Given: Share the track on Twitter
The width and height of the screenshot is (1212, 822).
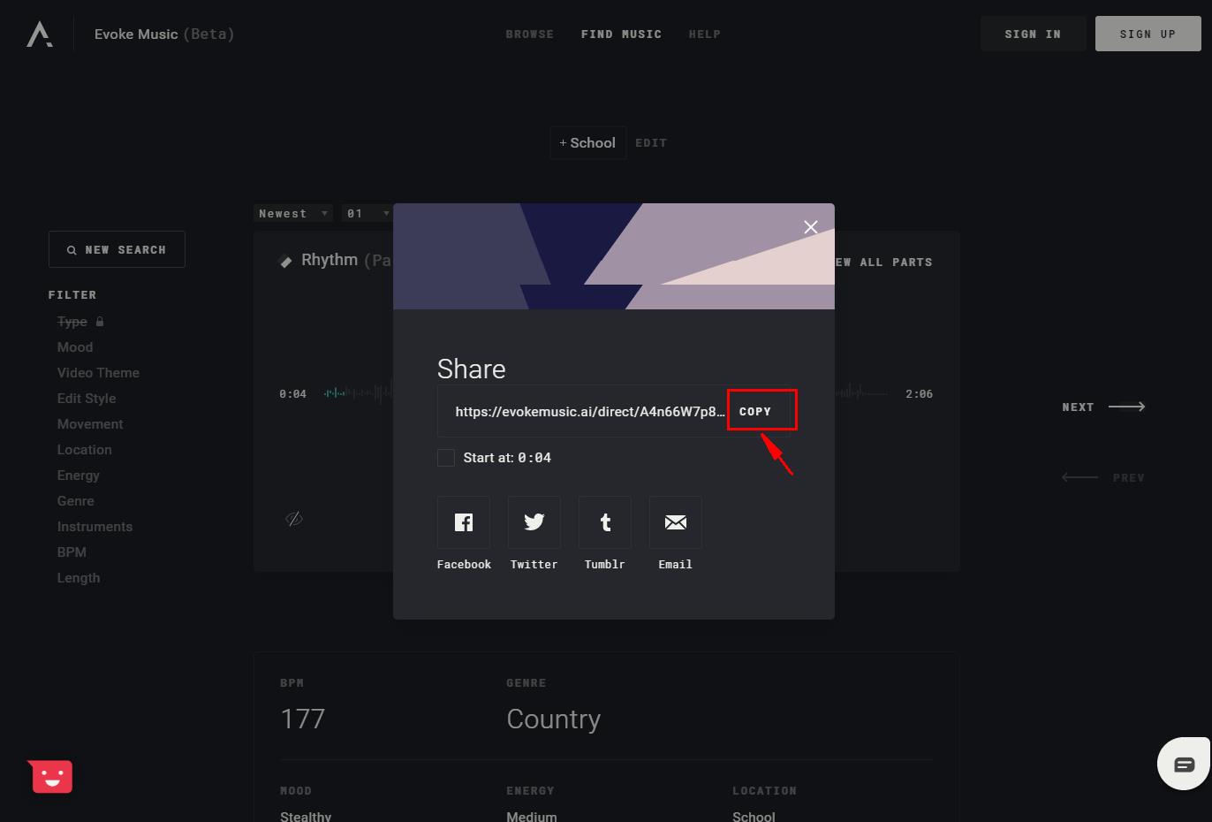Looking at the screenshot, I should (x=534, y=522).
